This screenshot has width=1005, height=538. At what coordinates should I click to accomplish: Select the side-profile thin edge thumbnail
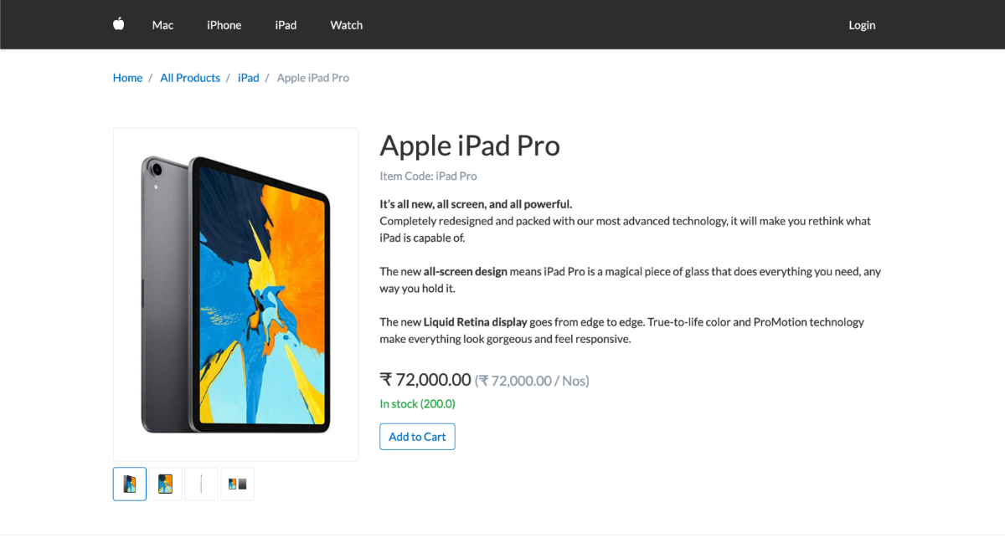click(x=201, y=484)
